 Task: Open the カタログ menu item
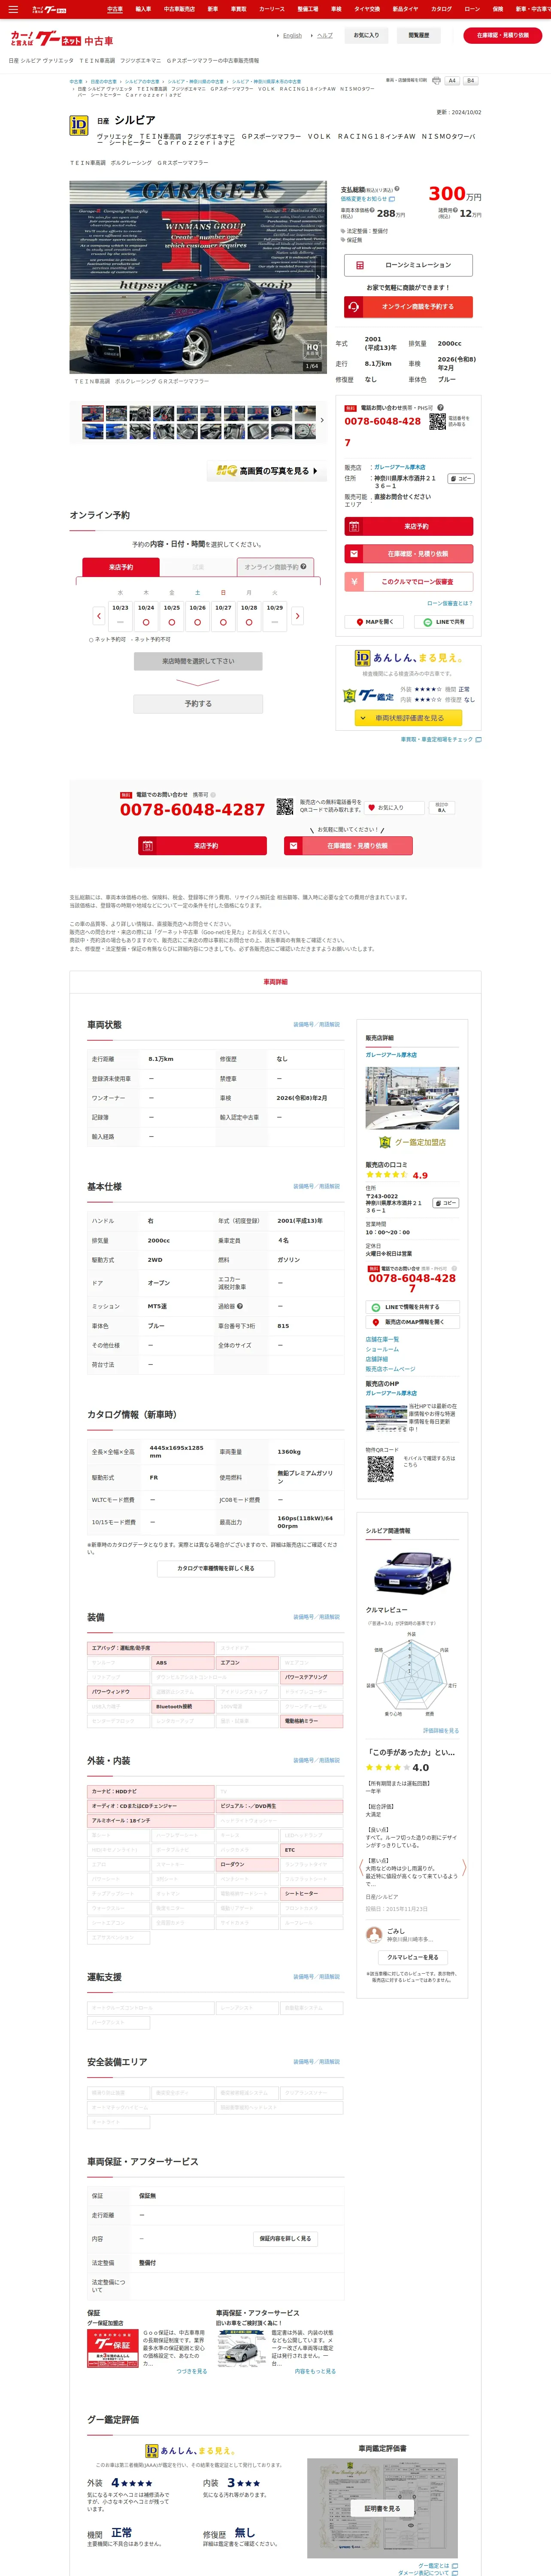(441, 9)
